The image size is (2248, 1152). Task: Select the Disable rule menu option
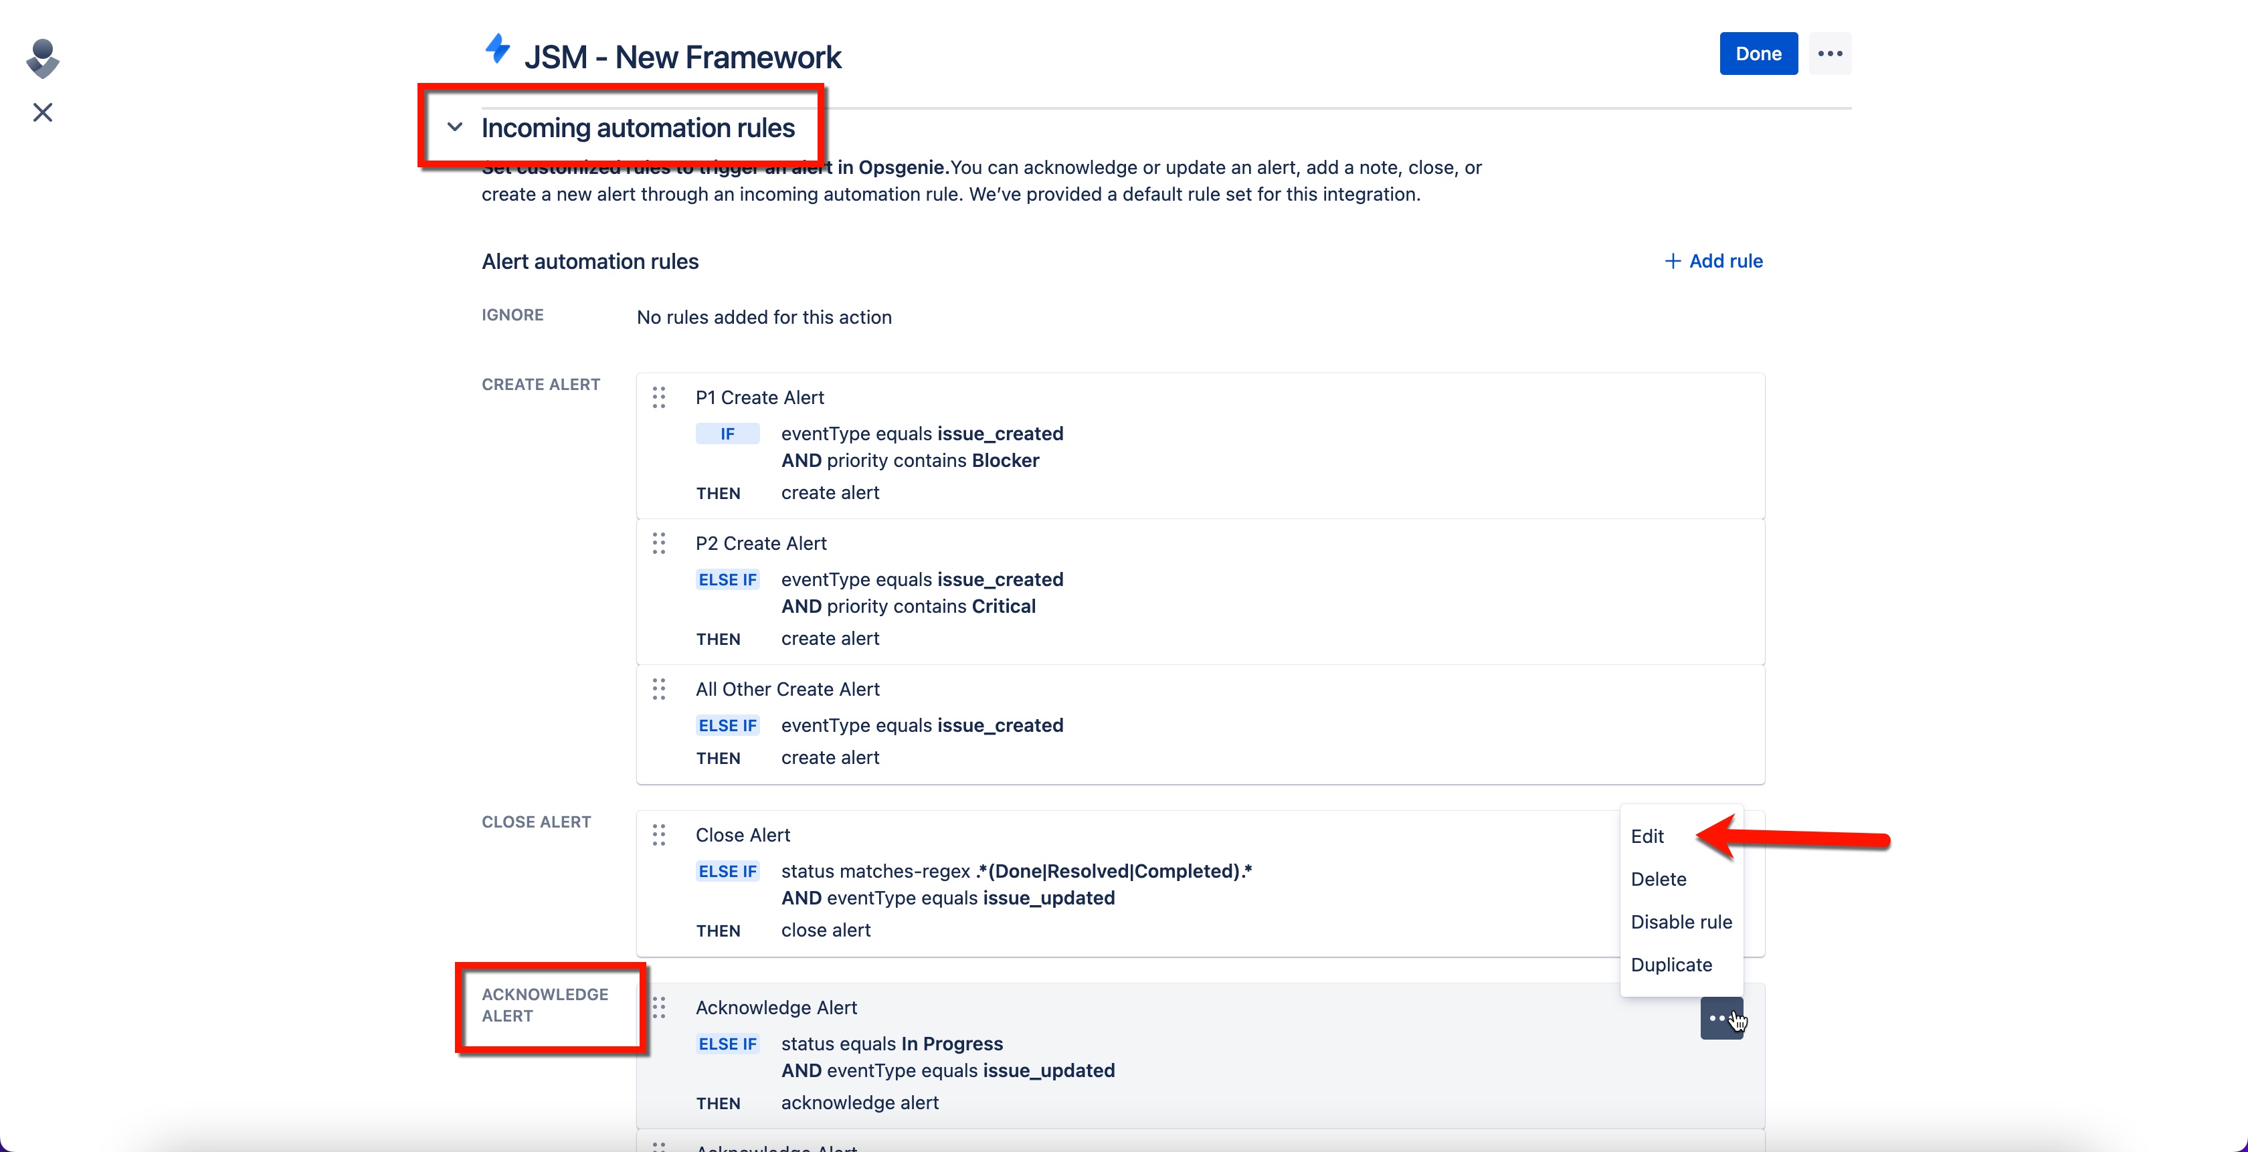point(1681,922)
